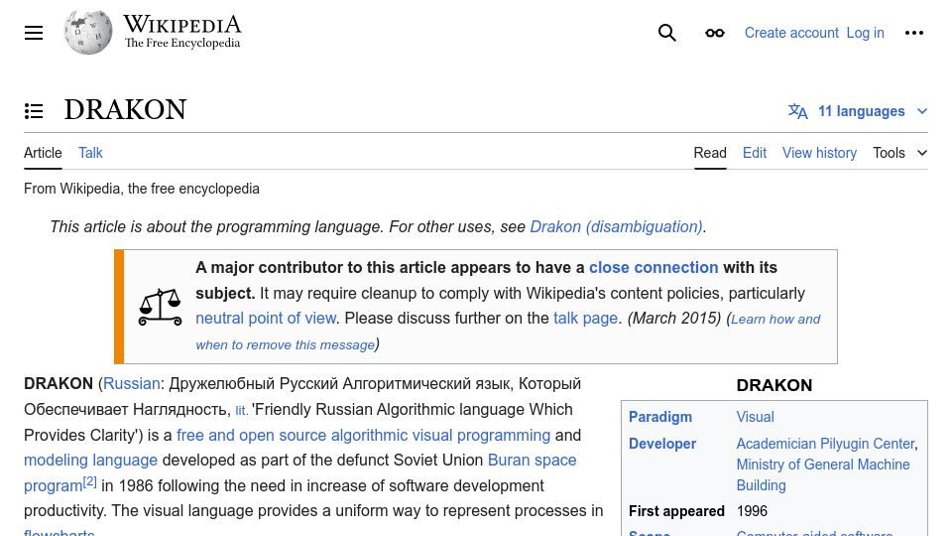Open Academician Pilyugin Center link

[825, 444]
